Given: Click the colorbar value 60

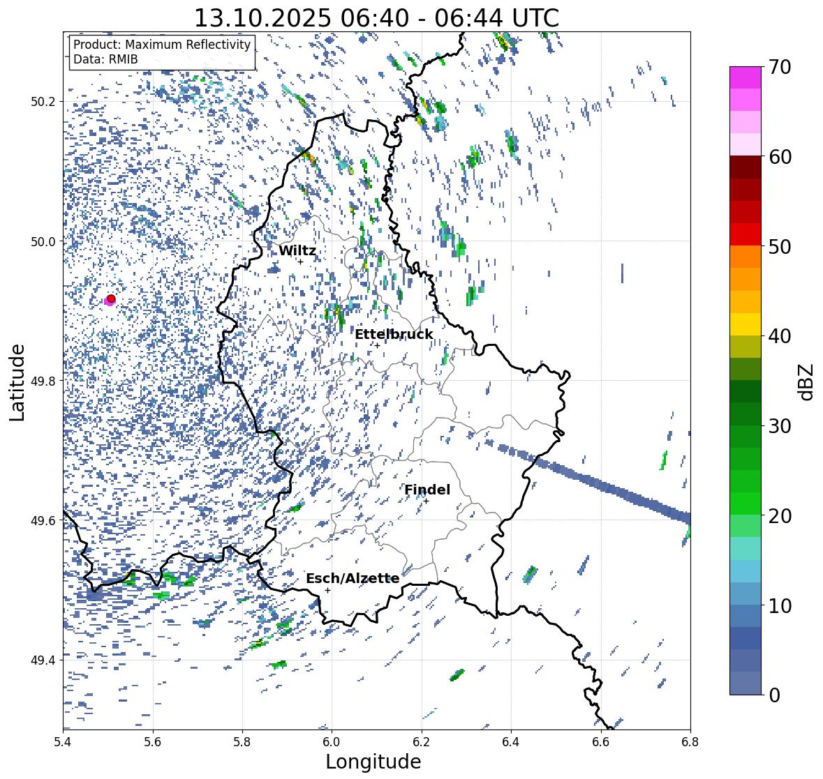Looking at the screenshot, I should click(x=780, y=157).
